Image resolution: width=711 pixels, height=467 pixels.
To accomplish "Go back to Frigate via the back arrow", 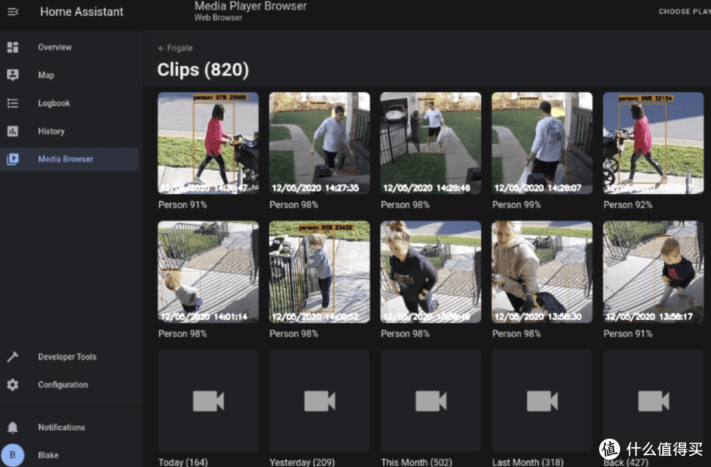I will (161, 48).
